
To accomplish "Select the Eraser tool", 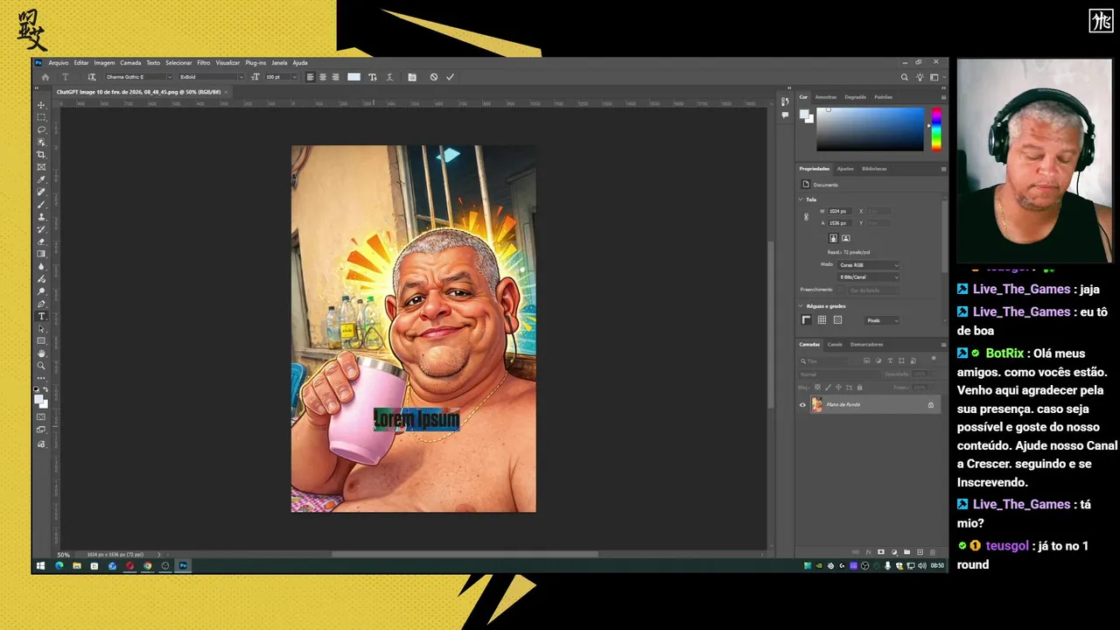I will (41, 242).
